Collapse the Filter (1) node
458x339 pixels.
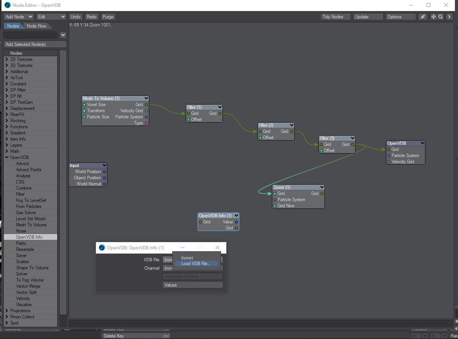[x=220, y=107]
